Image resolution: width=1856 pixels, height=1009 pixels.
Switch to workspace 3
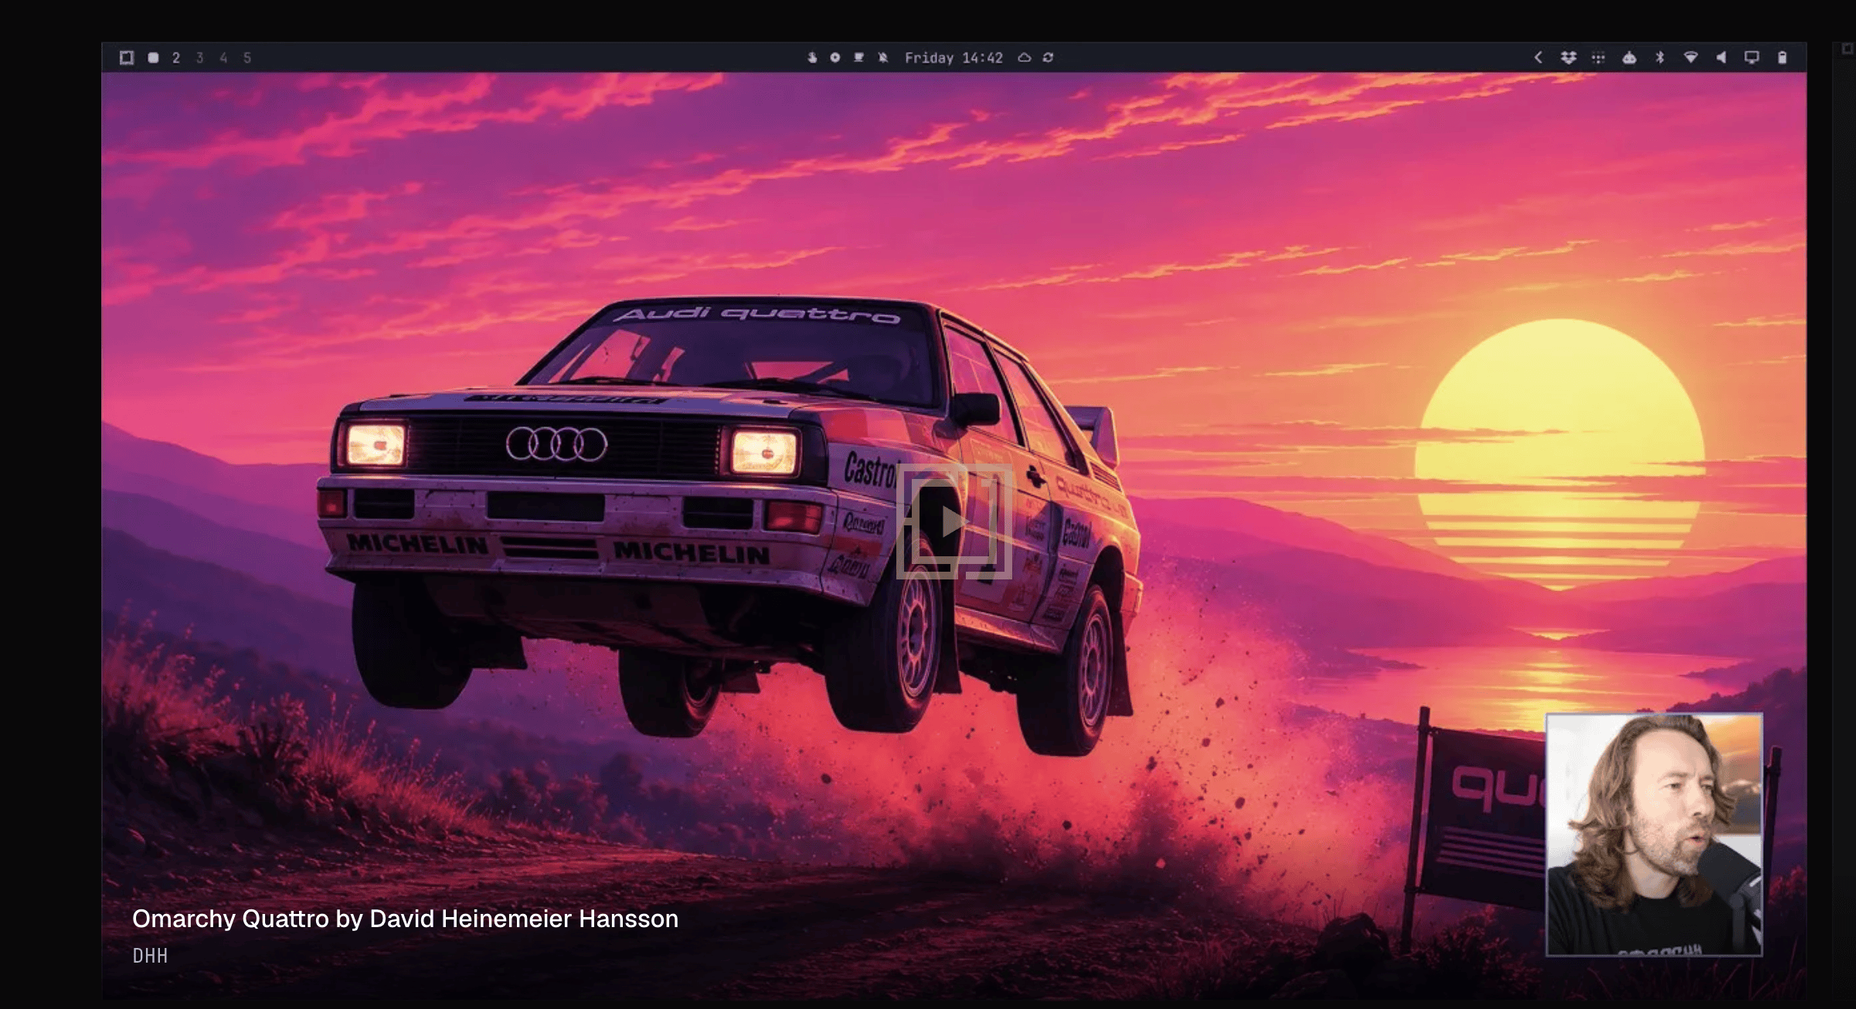pos(200,57)
